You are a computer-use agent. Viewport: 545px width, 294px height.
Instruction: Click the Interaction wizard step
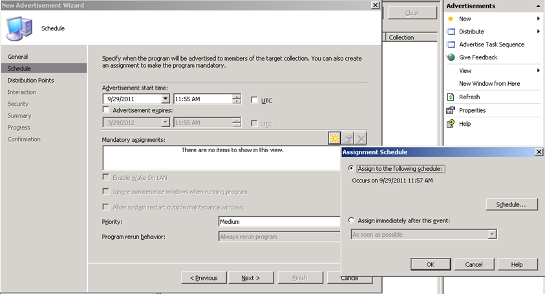[x=22, y=92]
